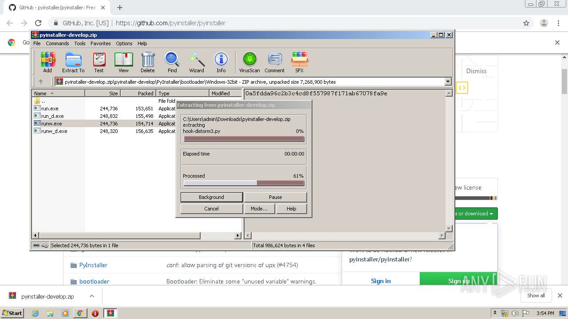Expand the archive path dropdown arrow
This screenshot has height=319, width=568.
click(448, 82)
